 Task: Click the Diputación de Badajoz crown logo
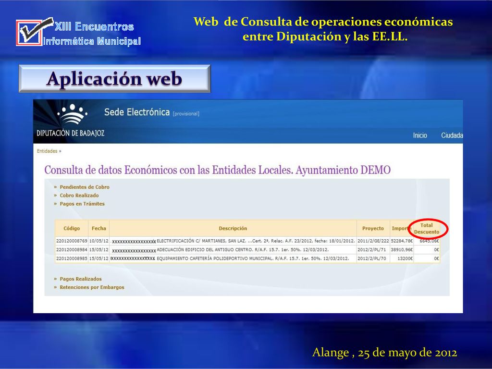[72, 114]
